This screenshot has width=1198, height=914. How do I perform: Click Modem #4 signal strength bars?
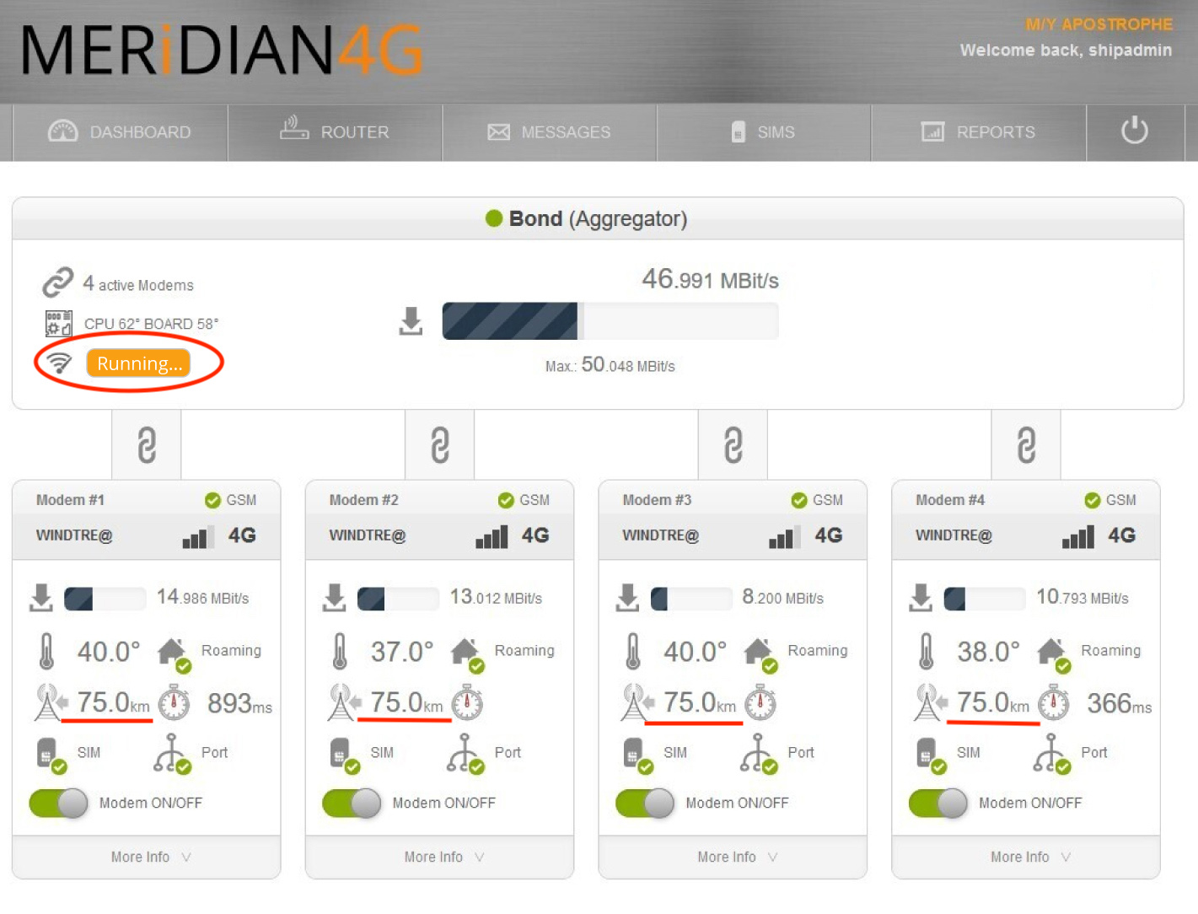coord(1078,536)
